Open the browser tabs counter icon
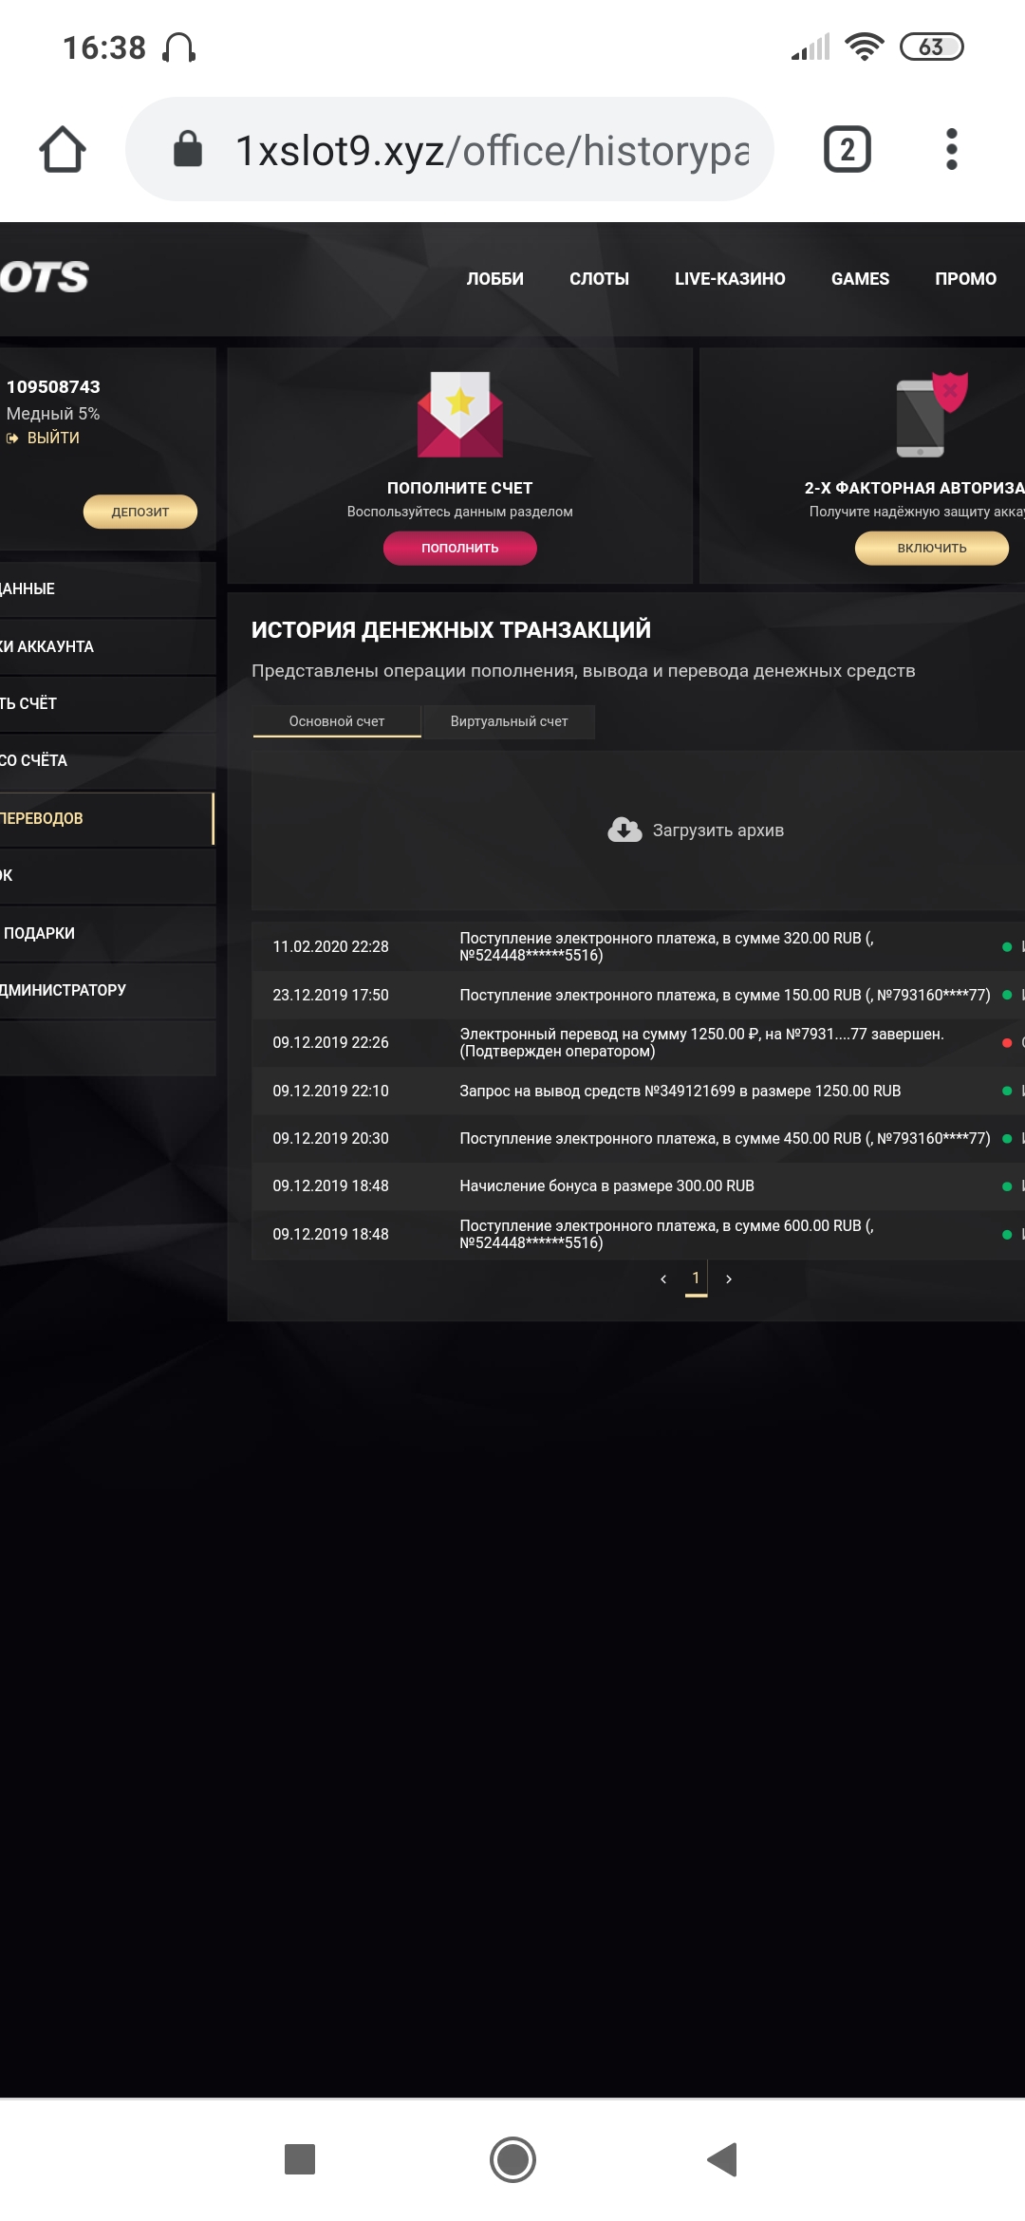The image size is (1025, 2221). point(845,147)
